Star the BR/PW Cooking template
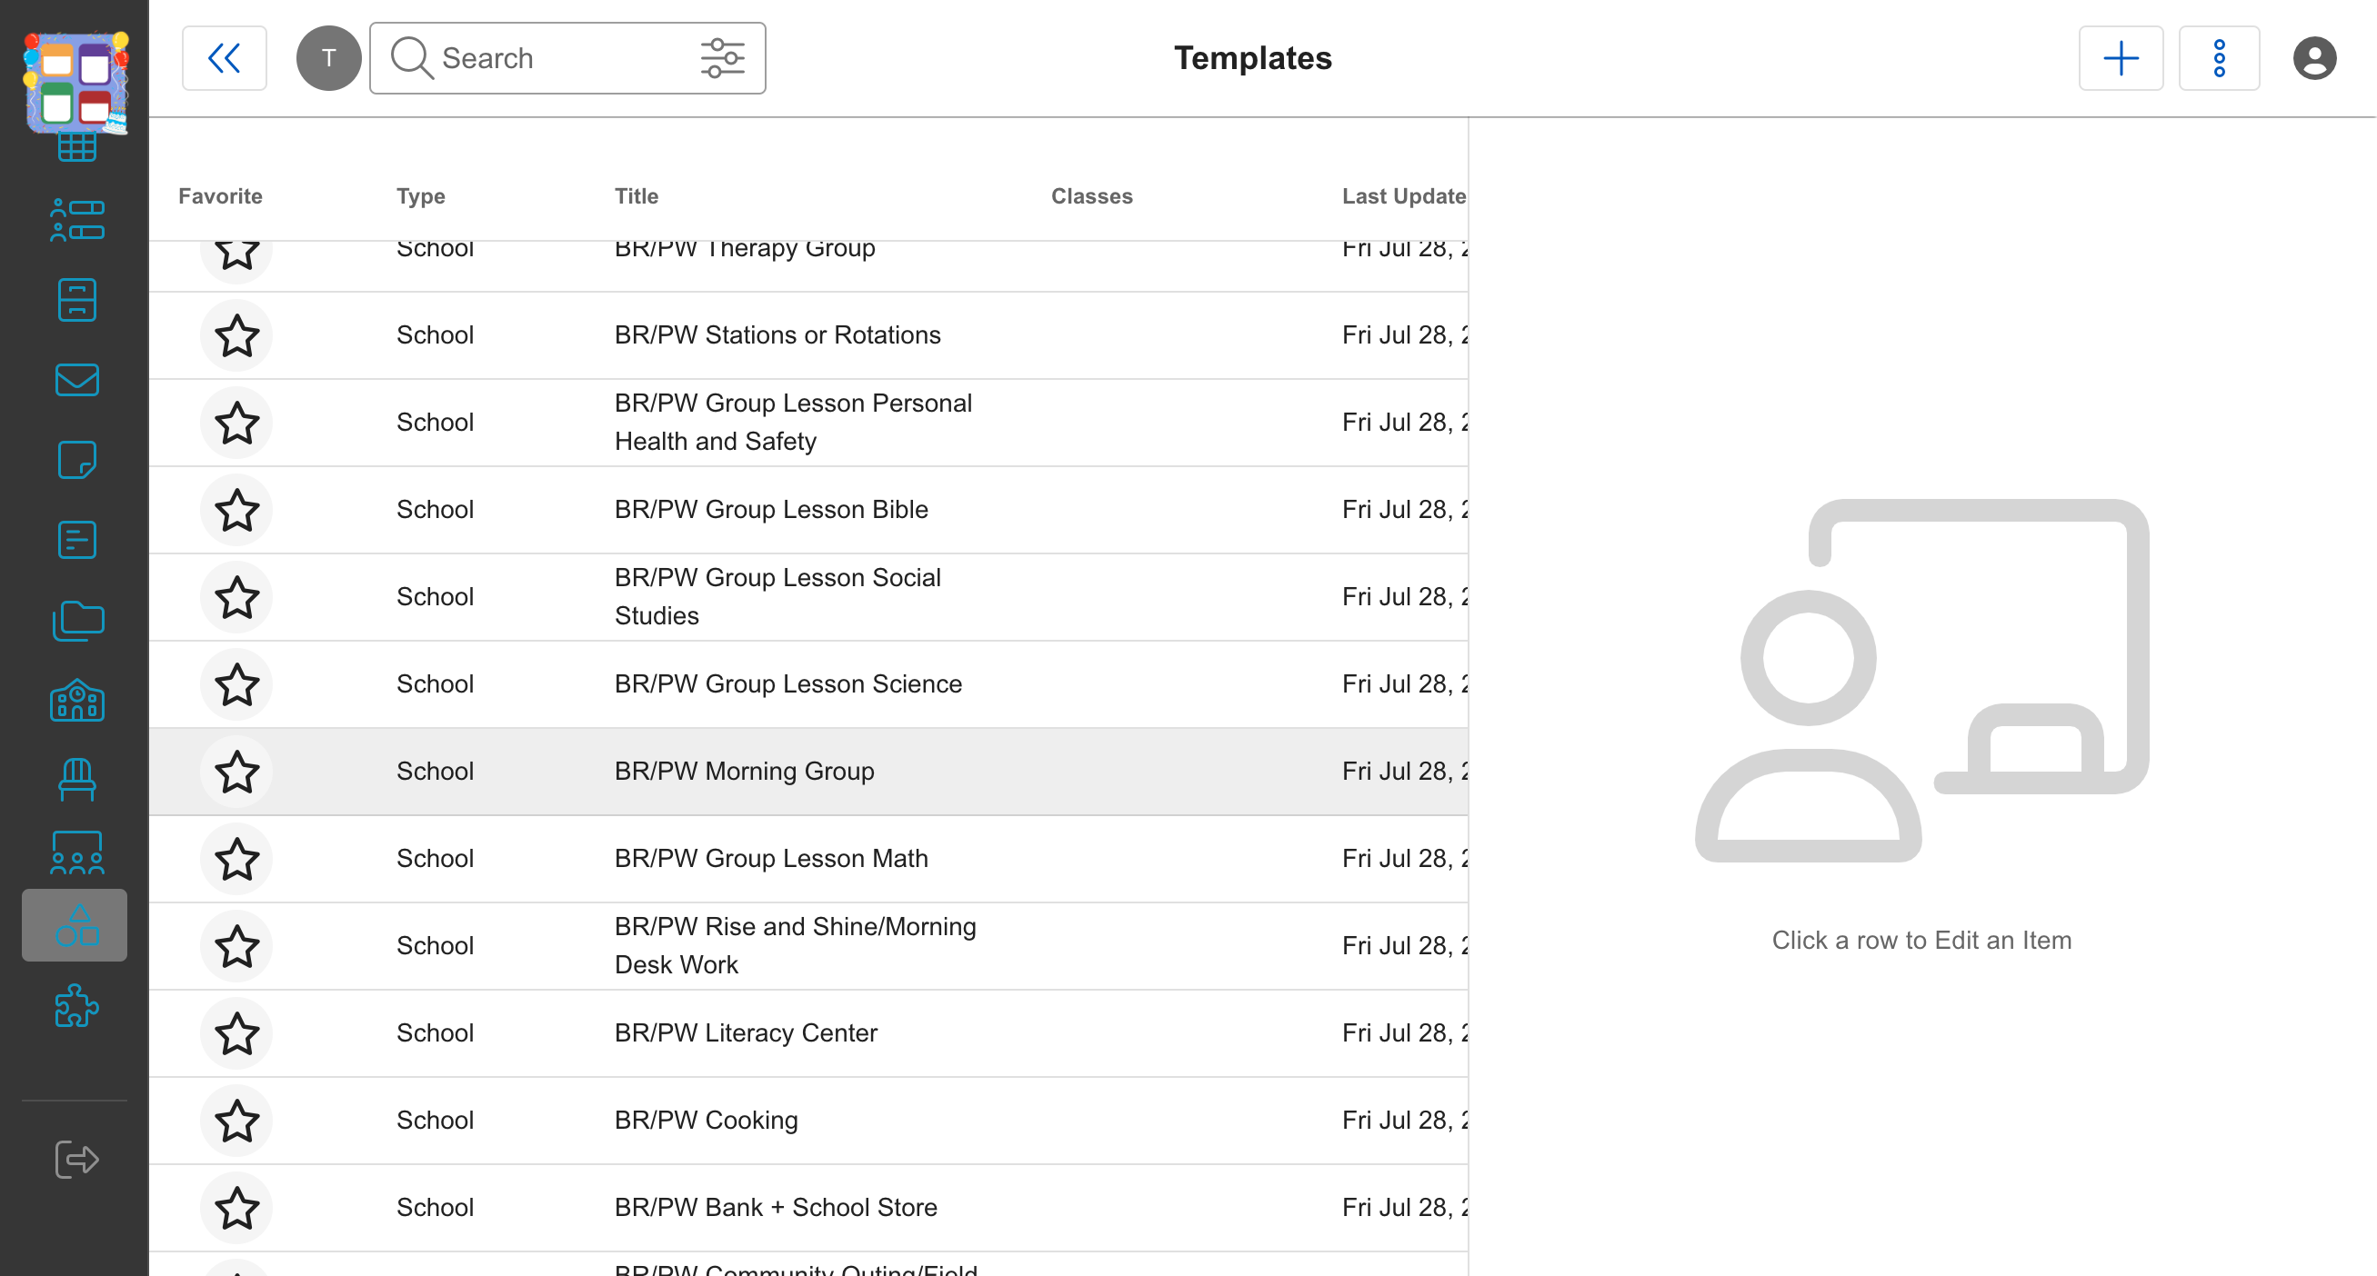The width and height of the screenshot is (2377, 1276). click(x=237, y=1121)
